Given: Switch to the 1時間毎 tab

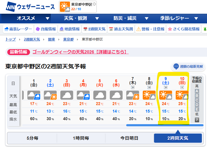Looking at the screenshot, I should pyautogui.click(x=81, y=138).
